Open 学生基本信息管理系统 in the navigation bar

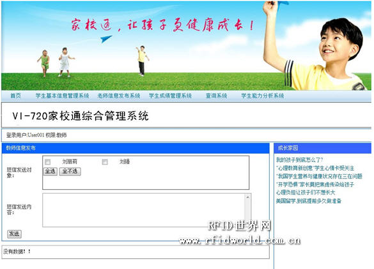[x=62, y=96]
